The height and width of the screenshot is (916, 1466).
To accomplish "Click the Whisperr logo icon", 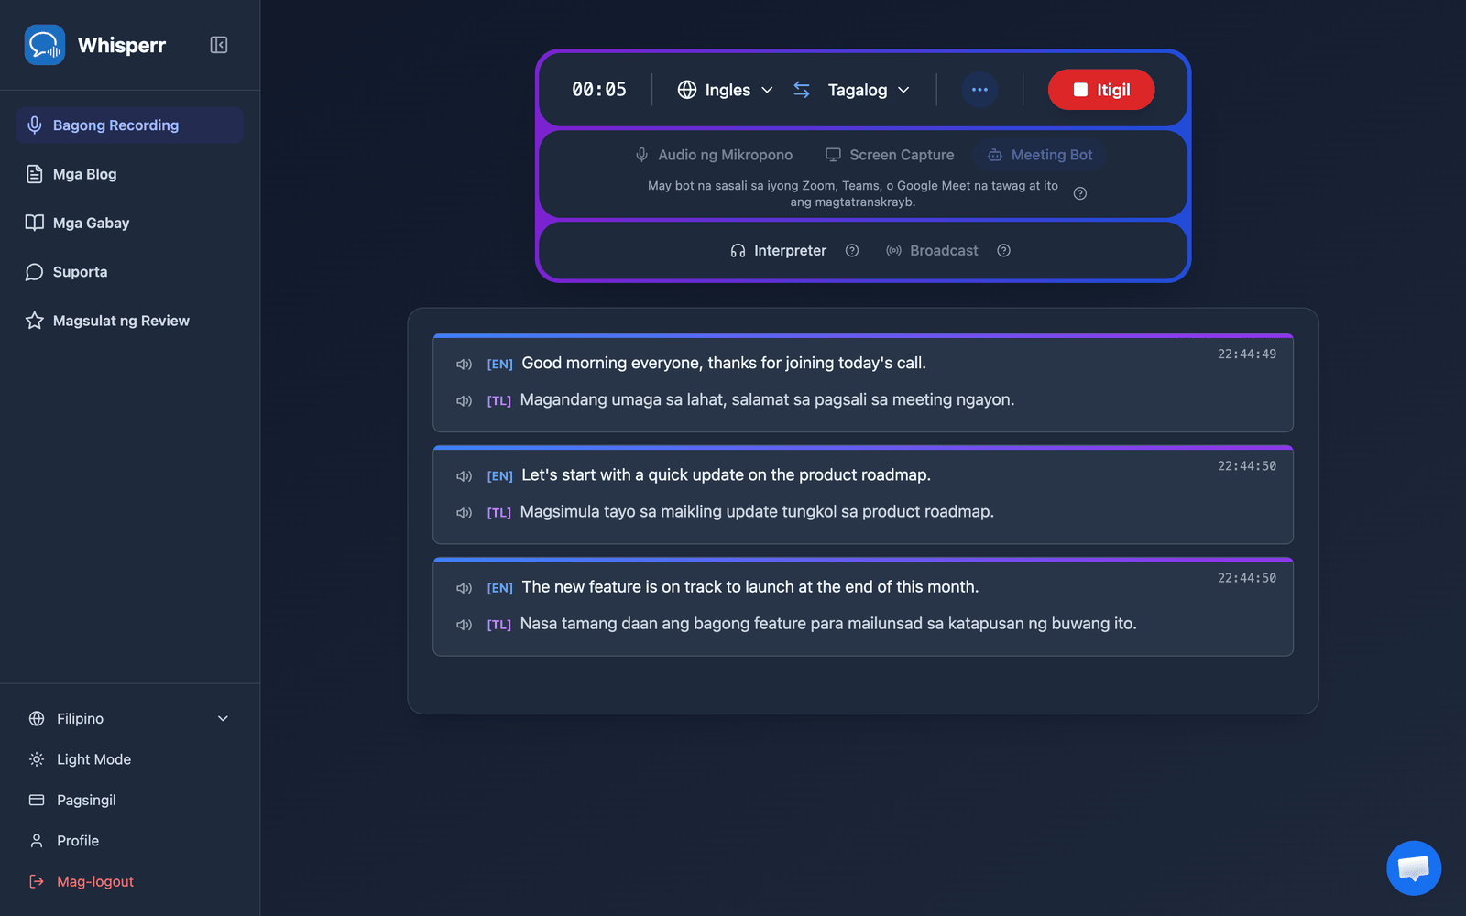I will (45, 45).
